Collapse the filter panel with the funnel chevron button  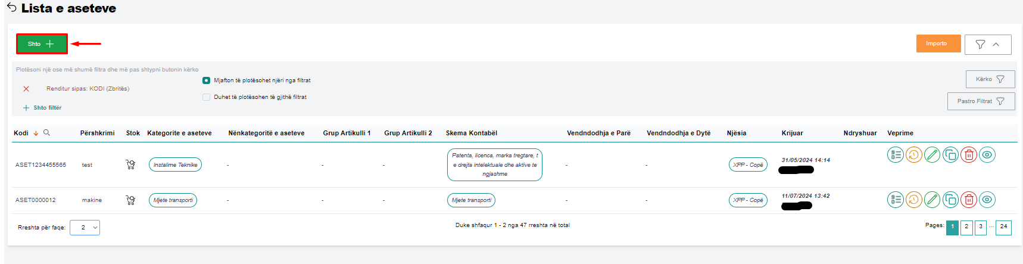point(988,44)
